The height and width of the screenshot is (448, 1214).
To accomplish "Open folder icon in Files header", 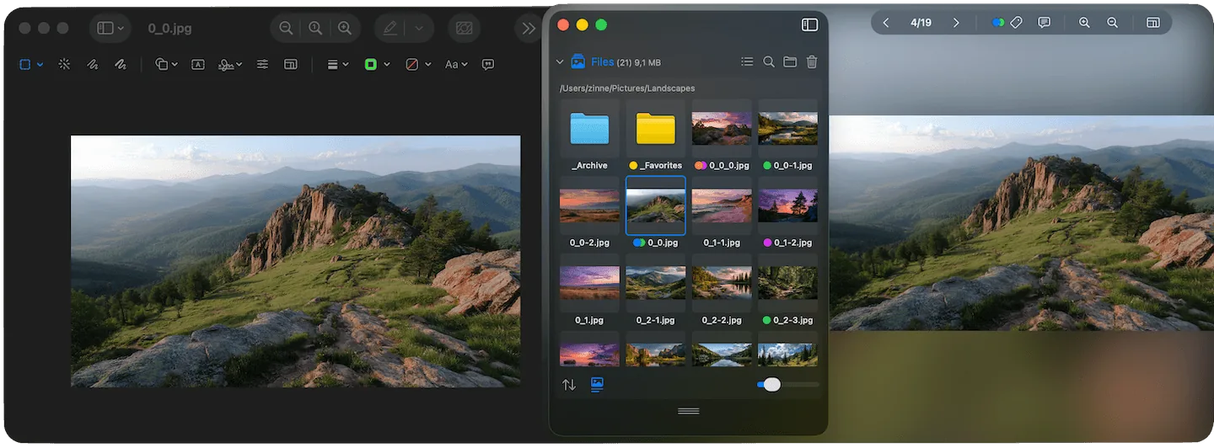I will 790,61.
